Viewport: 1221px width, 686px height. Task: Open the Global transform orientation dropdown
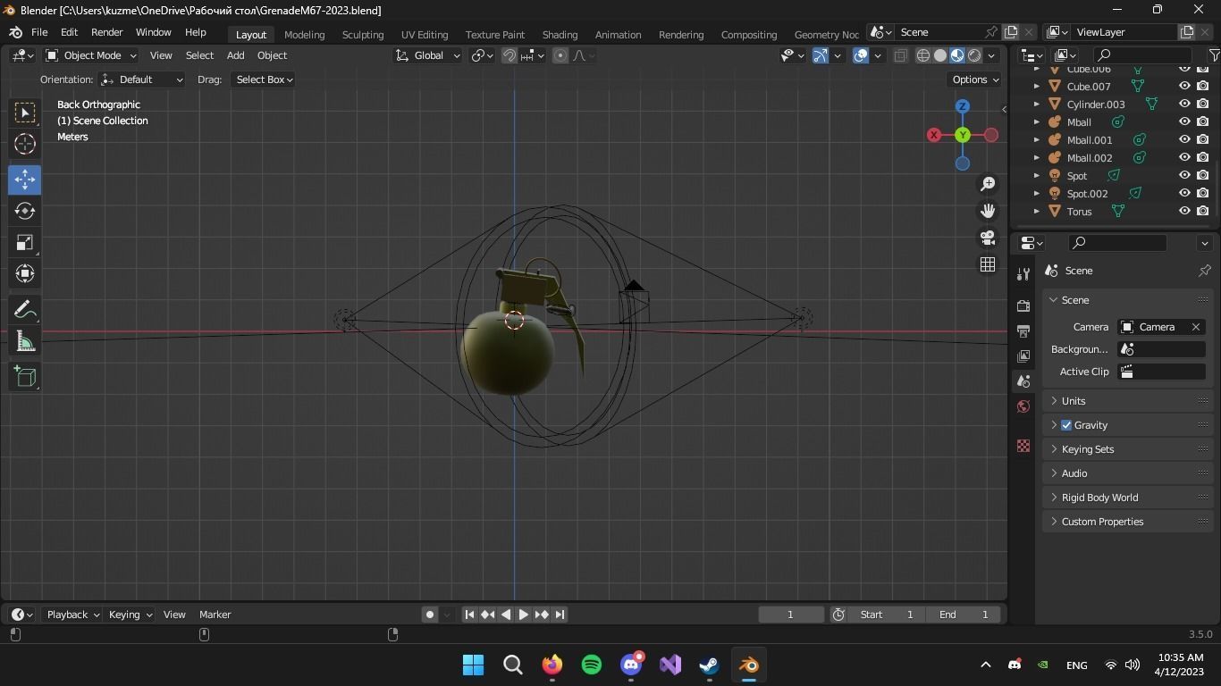tap(428, 55)
